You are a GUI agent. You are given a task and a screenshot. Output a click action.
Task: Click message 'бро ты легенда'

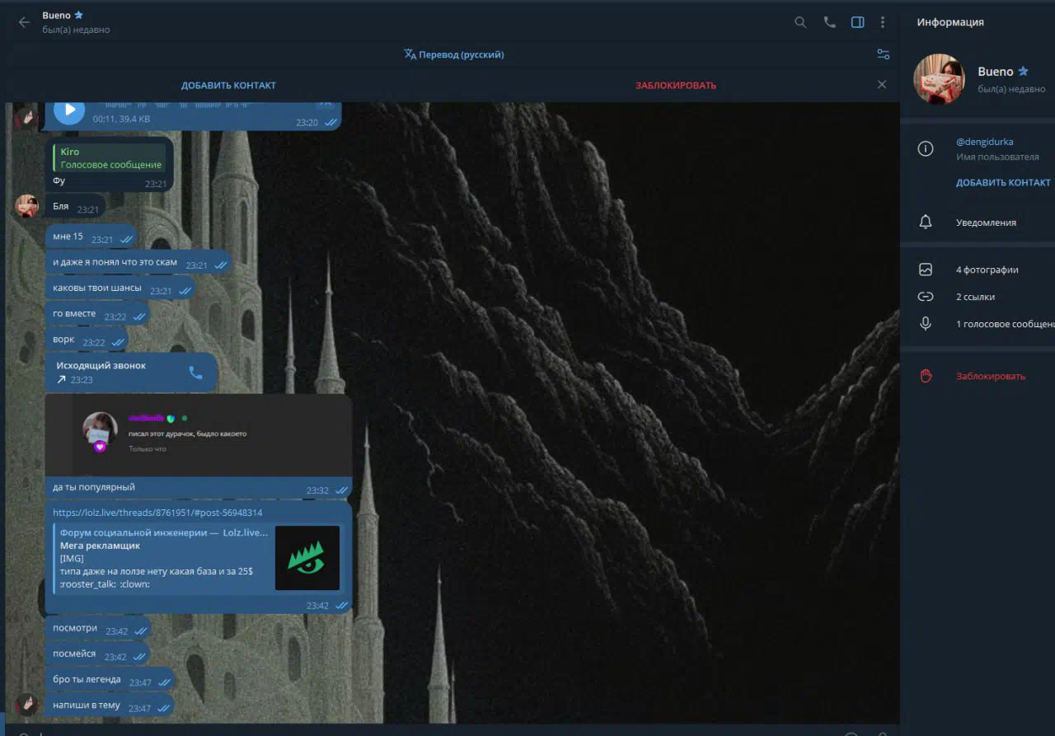point(110,680)
